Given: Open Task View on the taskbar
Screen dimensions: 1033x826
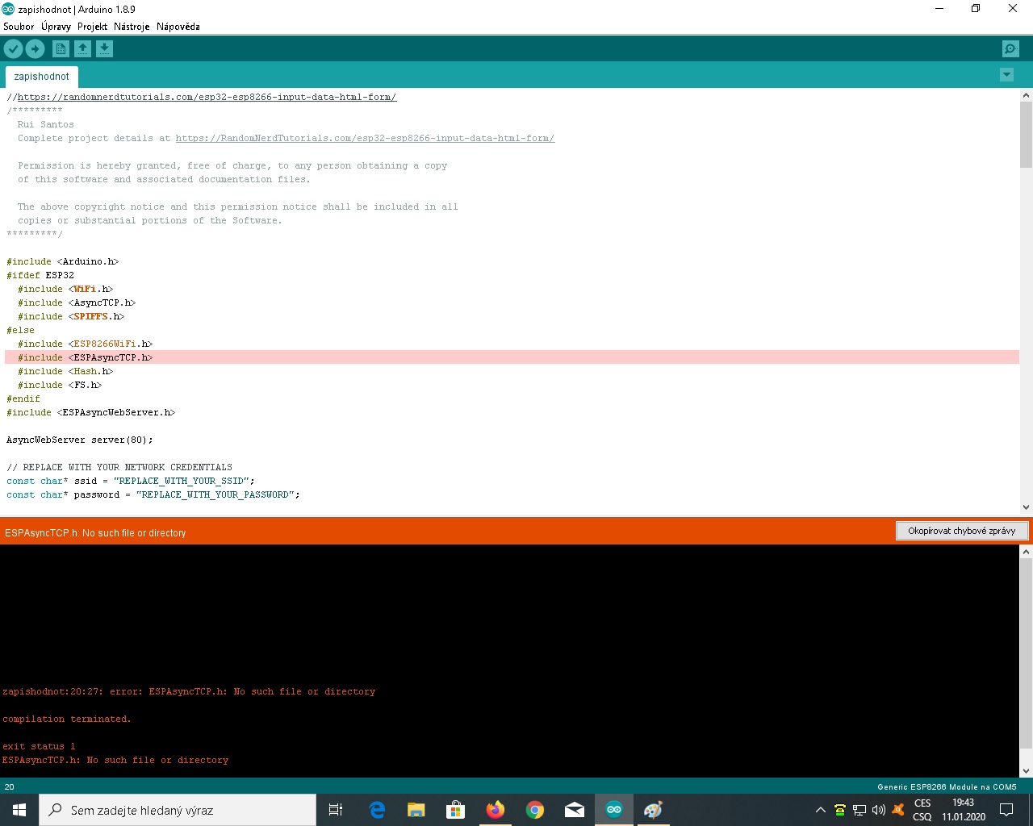Looking at the screenshot, I should [336, 810].
